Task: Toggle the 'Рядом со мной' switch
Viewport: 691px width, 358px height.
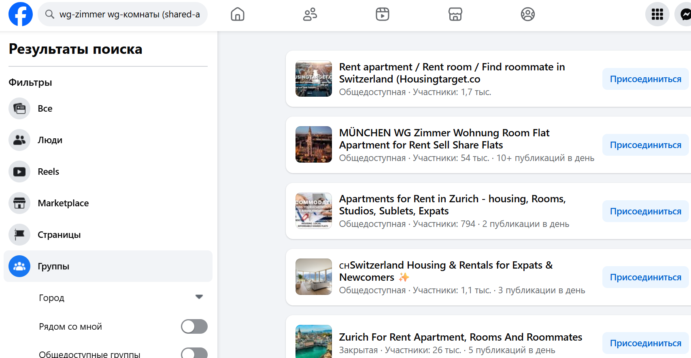Action: click(x=194, y=326)
